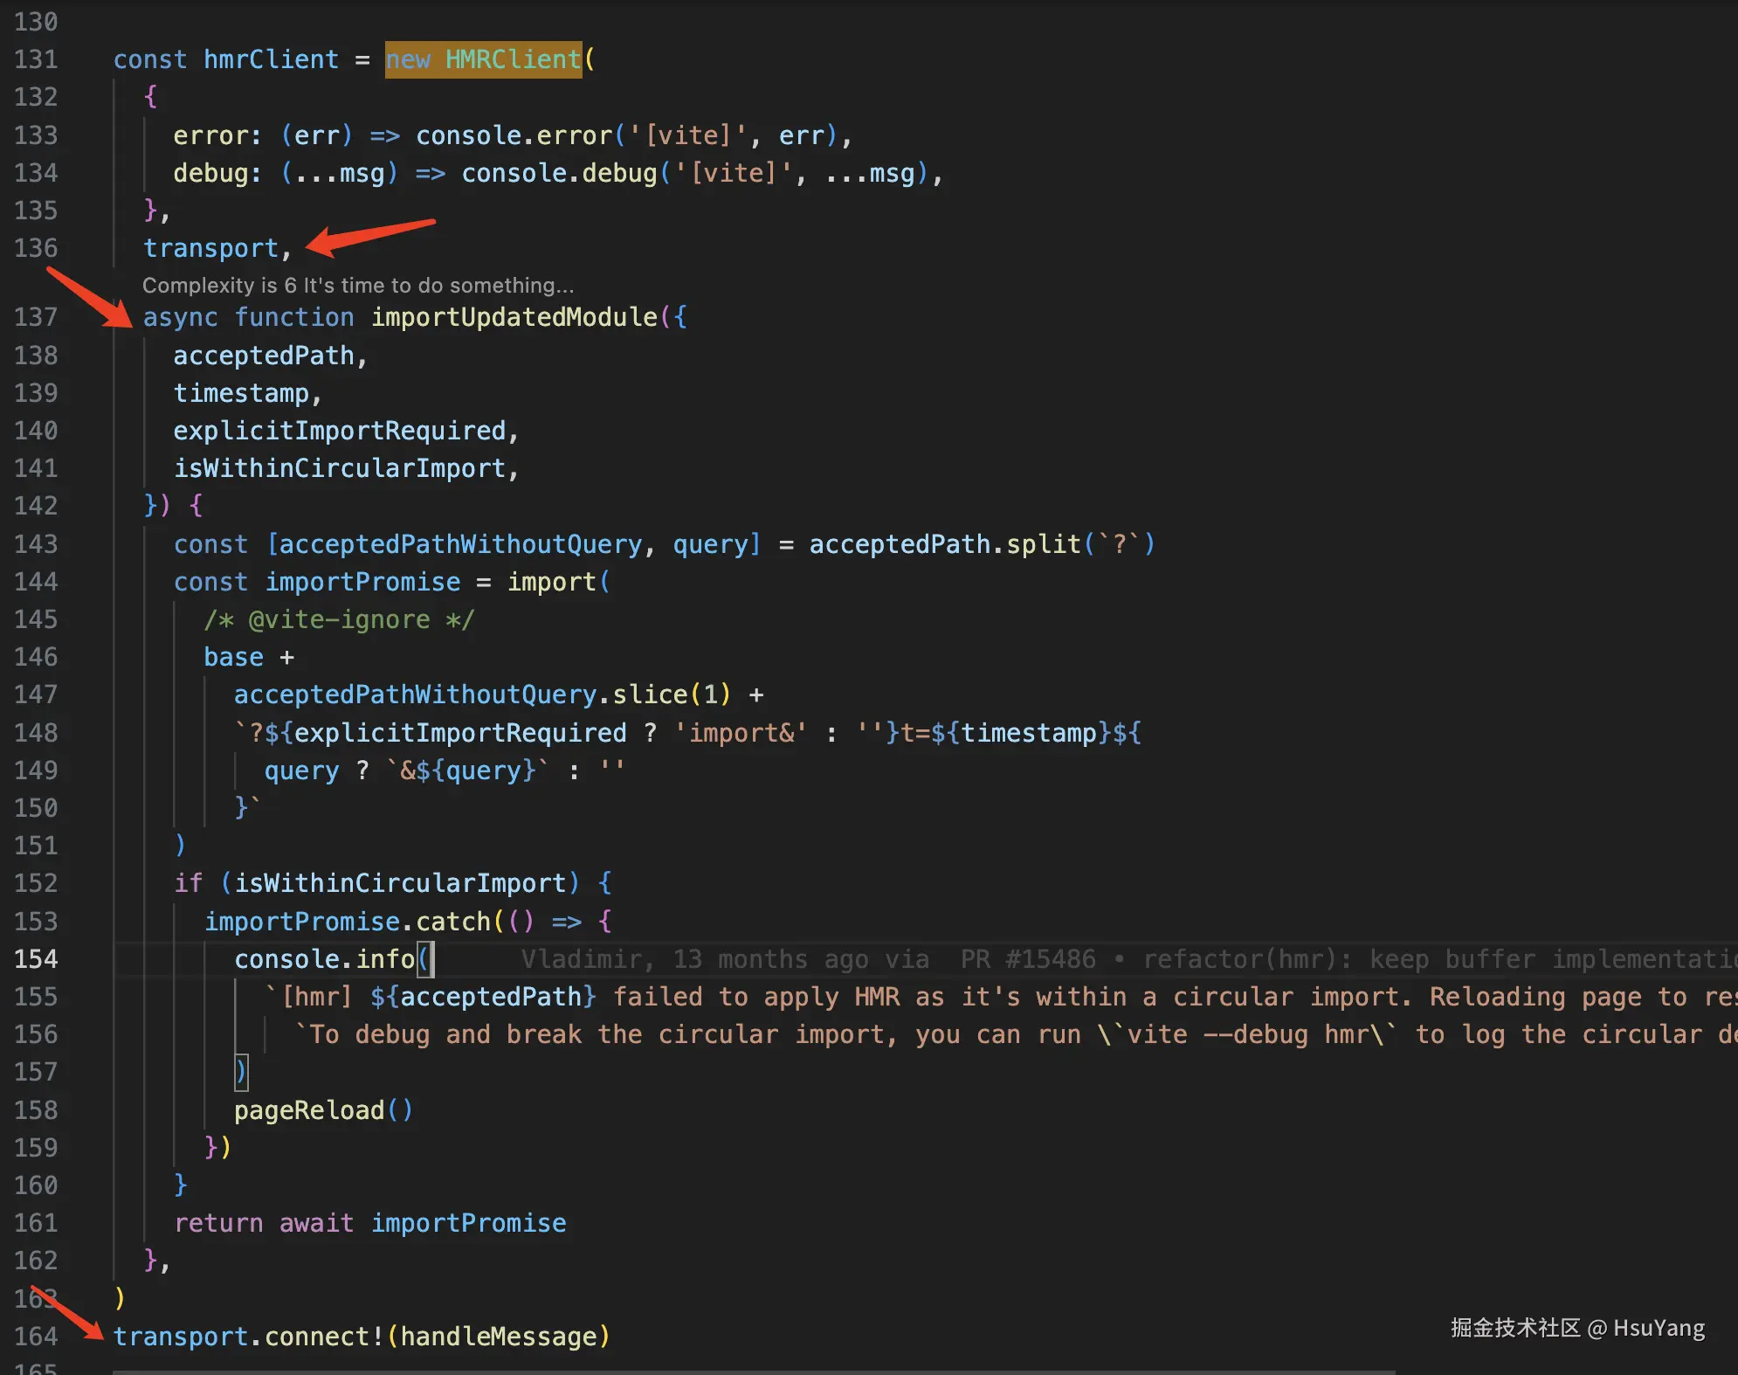Screen dimensions: 1738x1375
Task: Click isWithinCircularImport in the if condition
Action: click(x=401, y=883)
